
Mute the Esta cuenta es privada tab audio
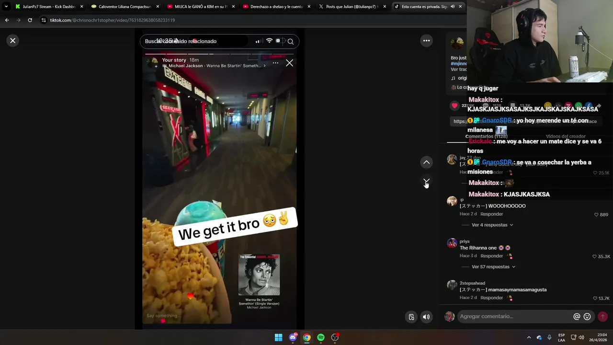453,7
